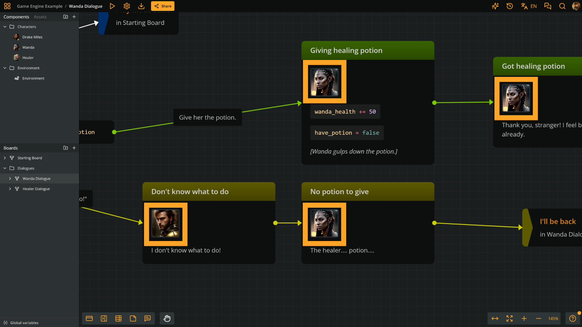582x327 pixels.
Task: Select the comment tool icon
Action: coord(147,319)
